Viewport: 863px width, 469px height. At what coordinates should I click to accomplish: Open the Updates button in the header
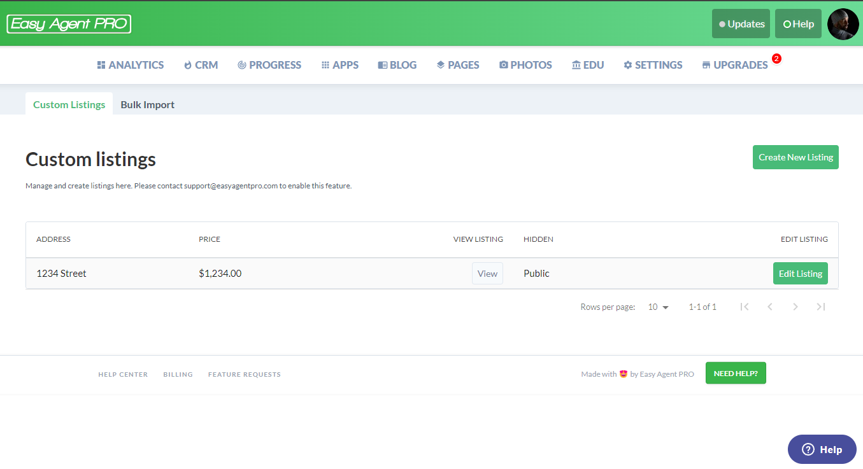(x=741, y=24)
